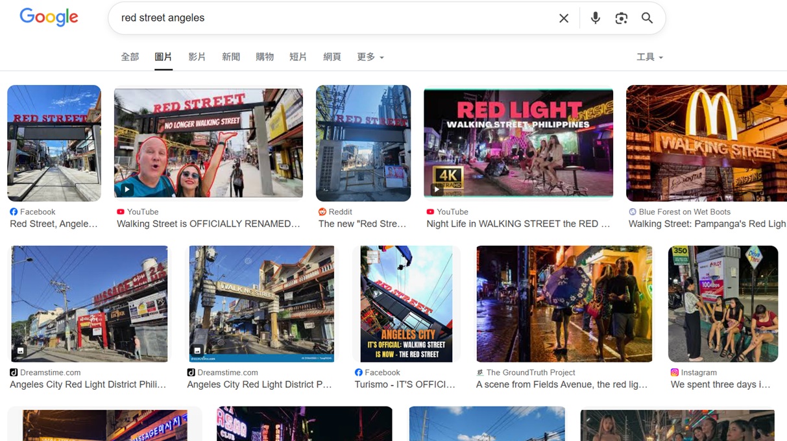Start voice search with microphone icon
Screen dimensions: 787x441
click(x=595, y=18)
